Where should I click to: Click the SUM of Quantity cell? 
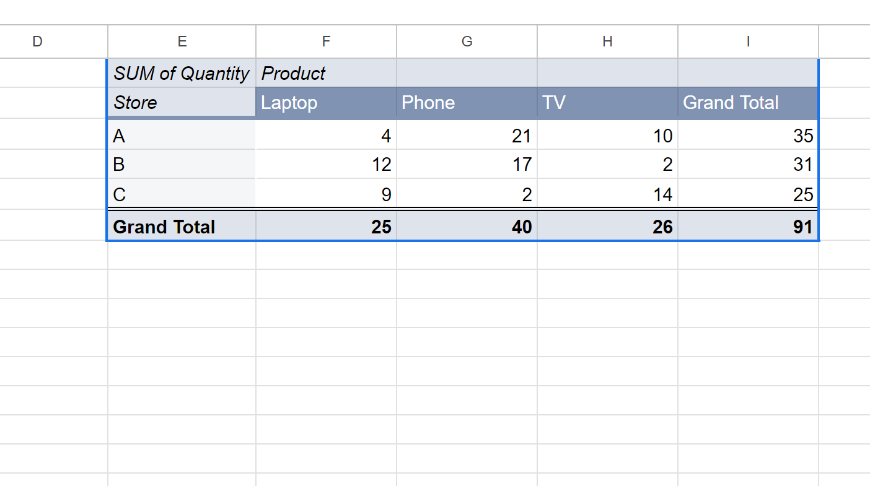coord(182,73)
